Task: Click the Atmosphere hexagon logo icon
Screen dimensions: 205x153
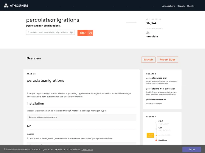Action: tap(6, 5)
